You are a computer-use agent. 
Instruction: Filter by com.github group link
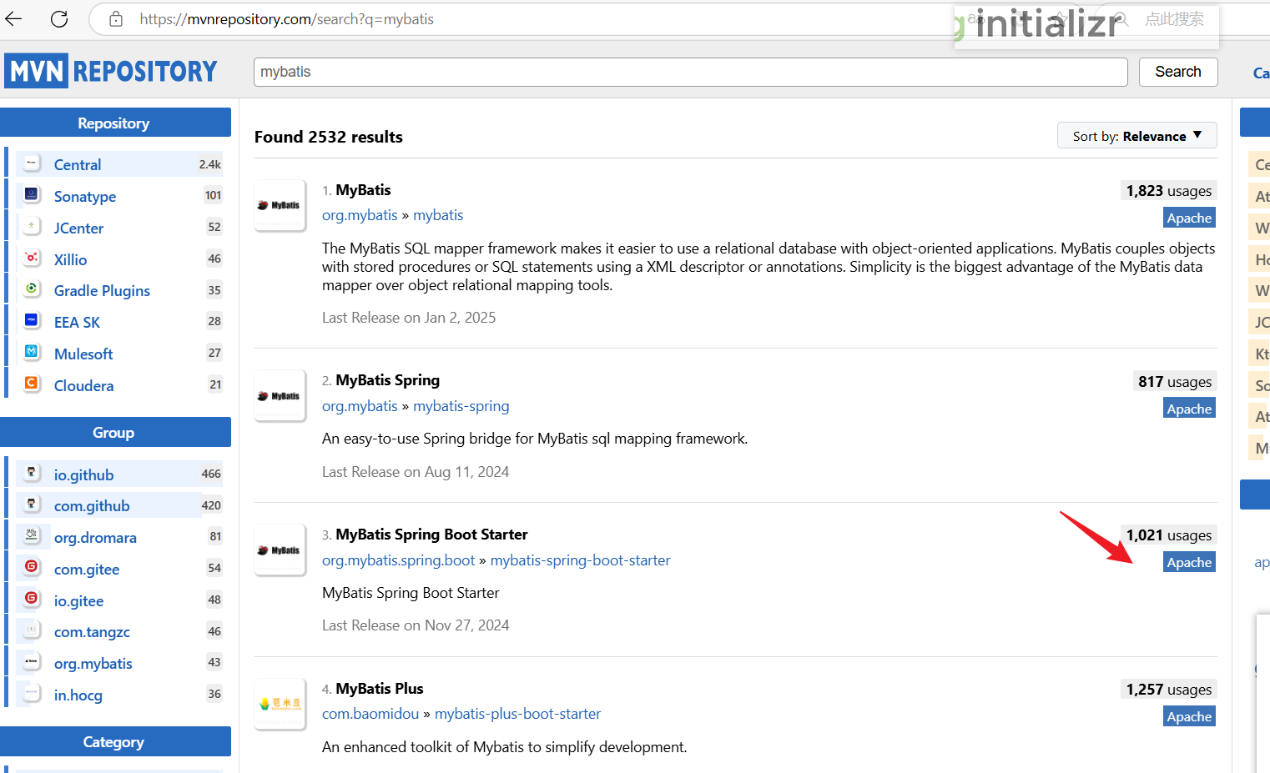(x=92, y=505)
